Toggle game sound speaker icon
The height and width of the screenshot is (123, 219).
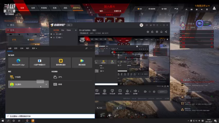coord(202,9)
